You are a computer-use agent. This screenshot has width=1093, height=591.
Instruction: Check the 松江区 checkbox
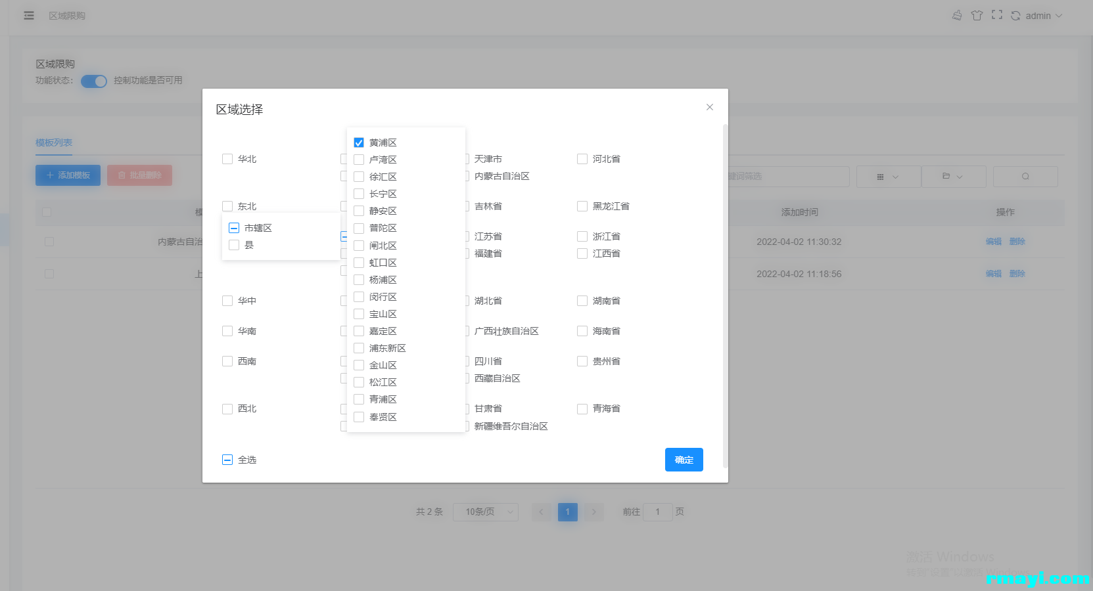pyautogui.click(x=359, y=382)
